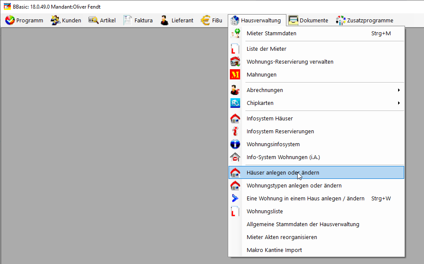Screen dimensions: 424x264
Task: Click the Liste der Mieter icon
Action: pyautogui.click(x=235, y=49)
